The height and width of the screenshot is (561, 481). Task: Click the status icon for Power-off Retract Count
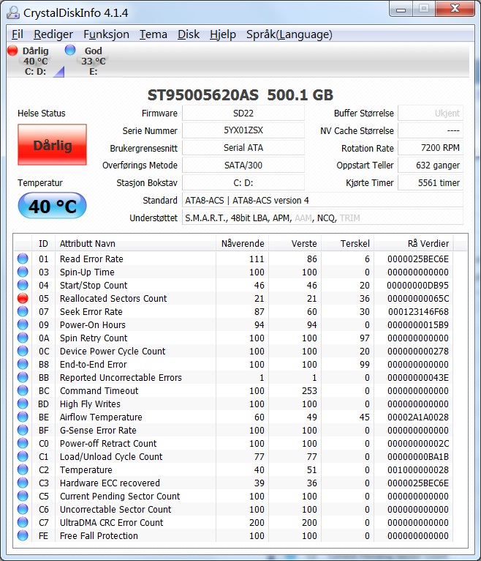(23, 443)
